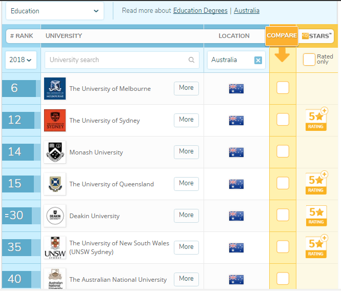Open The University of Melbourne name link

110,89
